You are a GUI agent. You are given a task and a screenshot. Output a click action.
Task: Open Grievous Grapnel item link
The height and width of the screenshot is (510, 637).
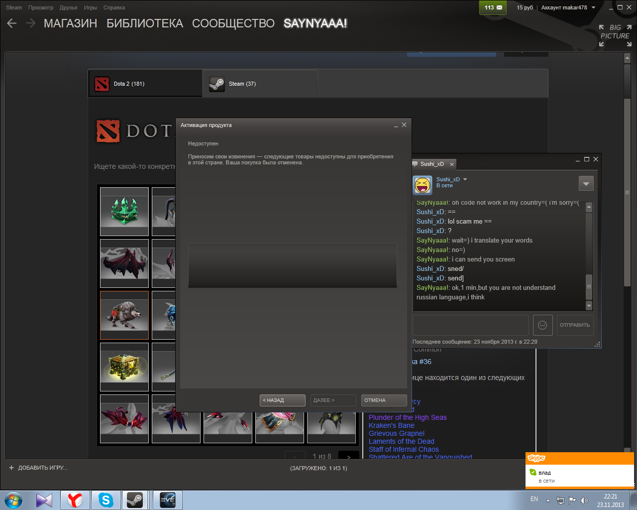[x=396, y=433]
